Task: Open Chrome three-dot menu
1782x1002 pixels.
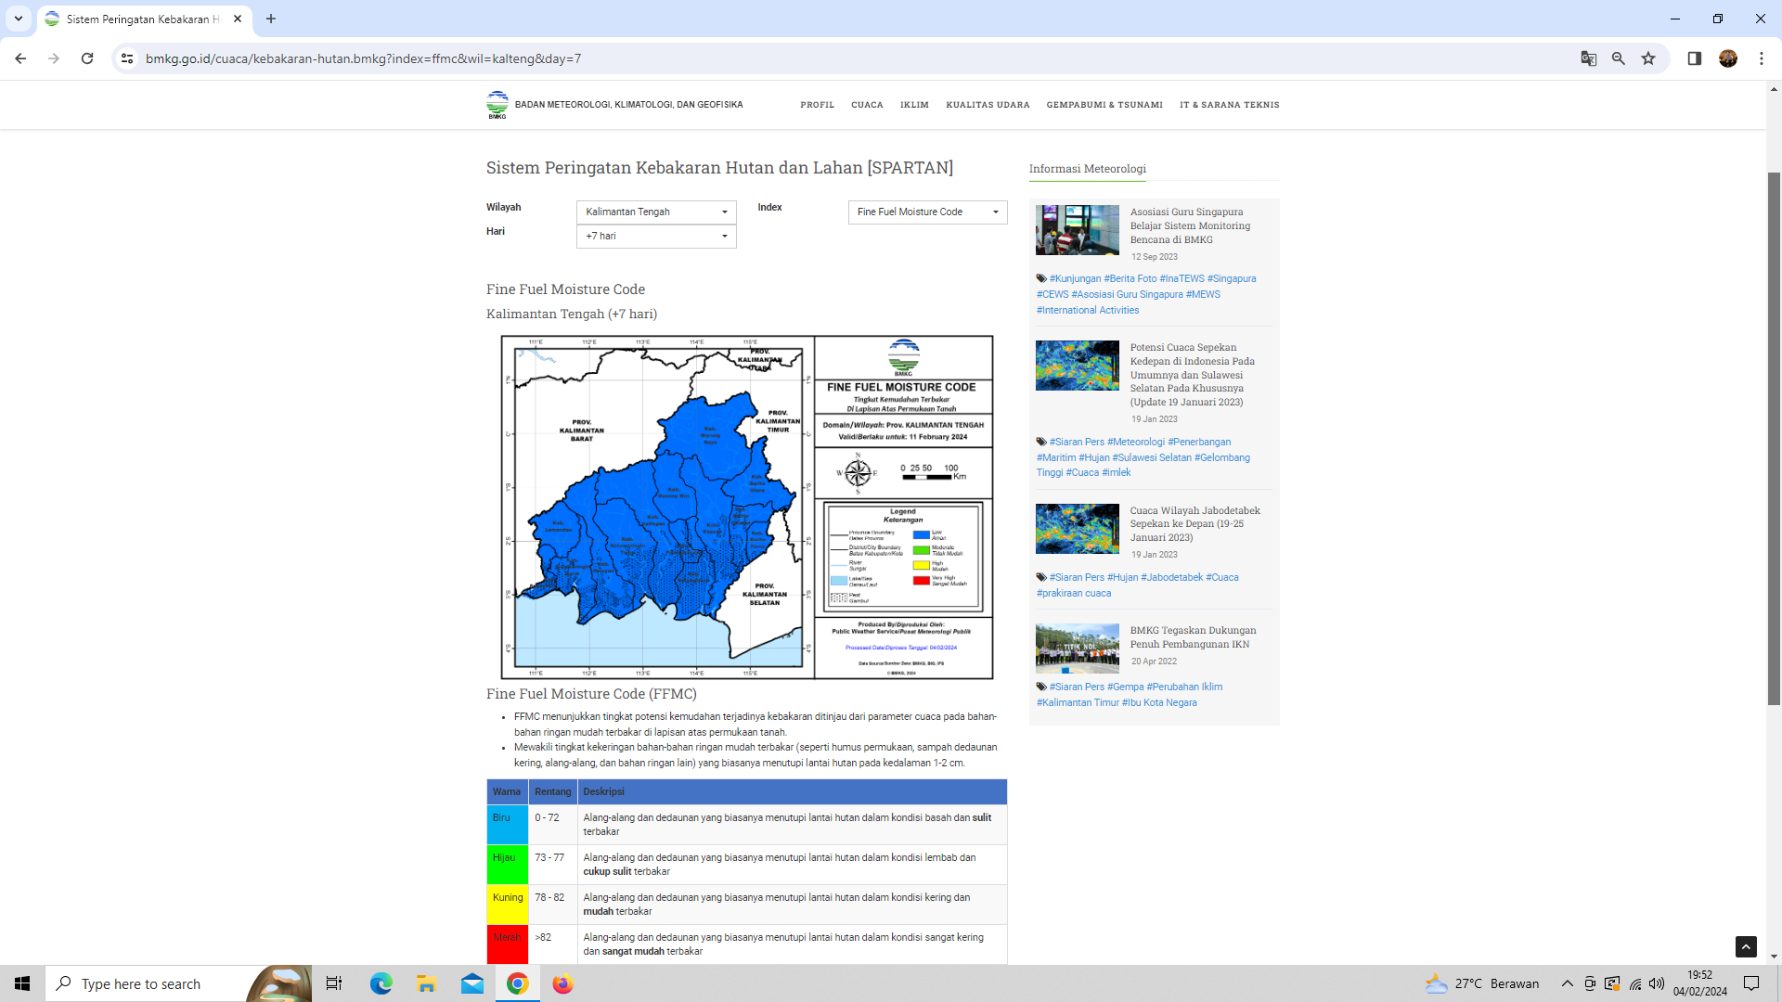Action: (x=1761, y=58)
